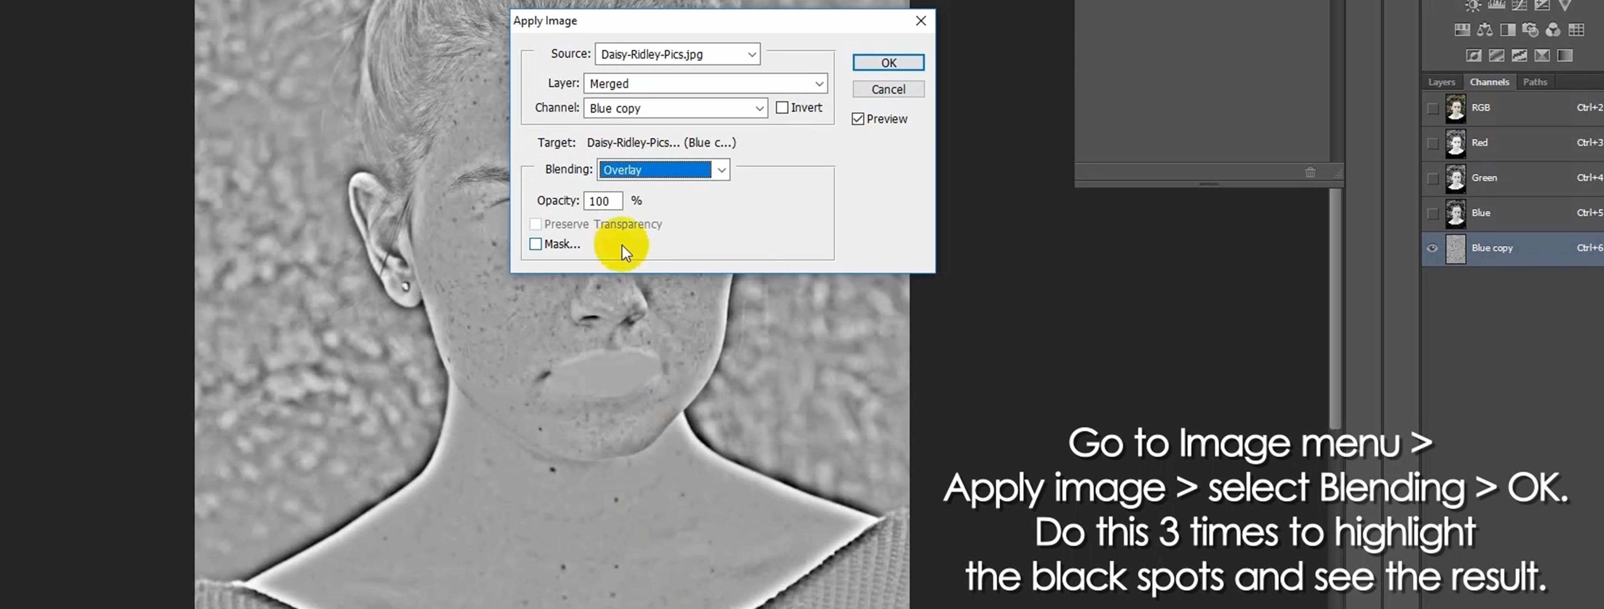
Task: Add a Color Lookup adjustment (grid icon)
Action: click(1576, 29)
